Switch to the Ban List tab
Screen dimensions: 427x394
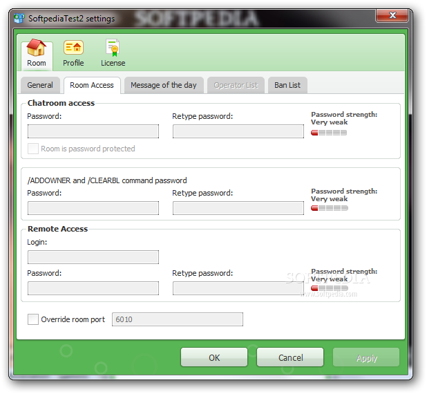click(287, 85)
